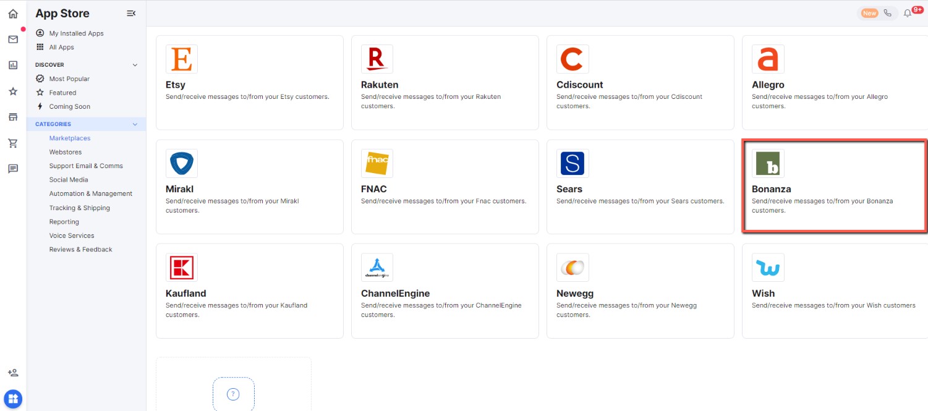Image resolution: width=928 pixels, height=411 pixels.
Task: Open the Sears app title
Action: coord(569,189)
